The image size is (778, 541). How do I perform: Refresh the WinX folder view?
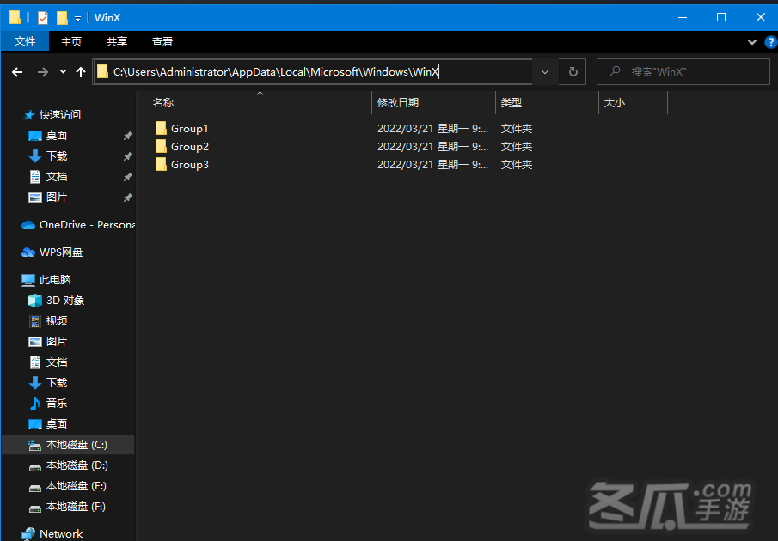point(573,72)
